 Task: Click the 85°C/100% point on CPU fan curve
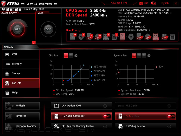[x=84, y=65]
